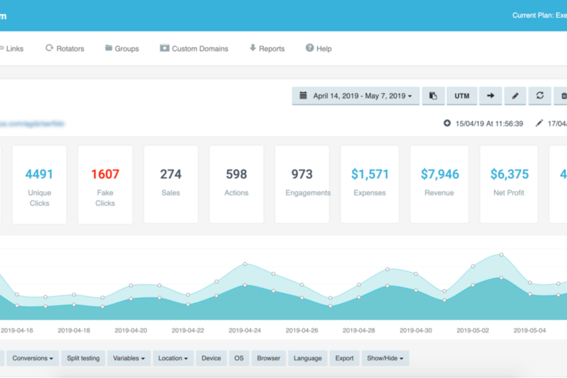Open the Location dropdown

click(173, 358)
